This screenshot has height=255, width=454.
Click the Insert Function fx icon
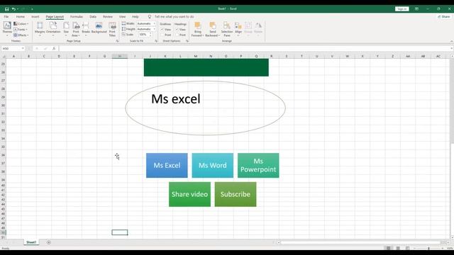coord(54,49)
